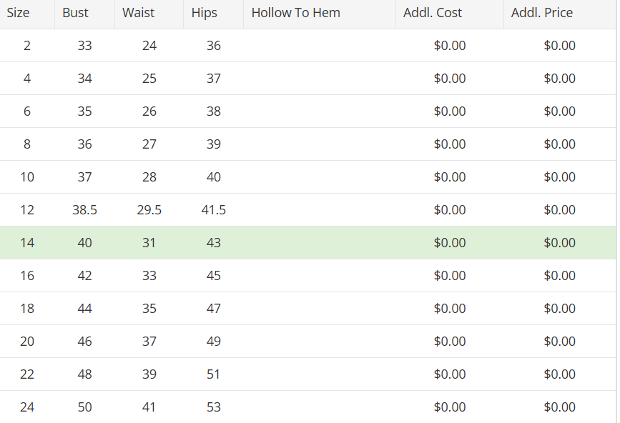Click waist value 29.5 cell

coord(149,210)
